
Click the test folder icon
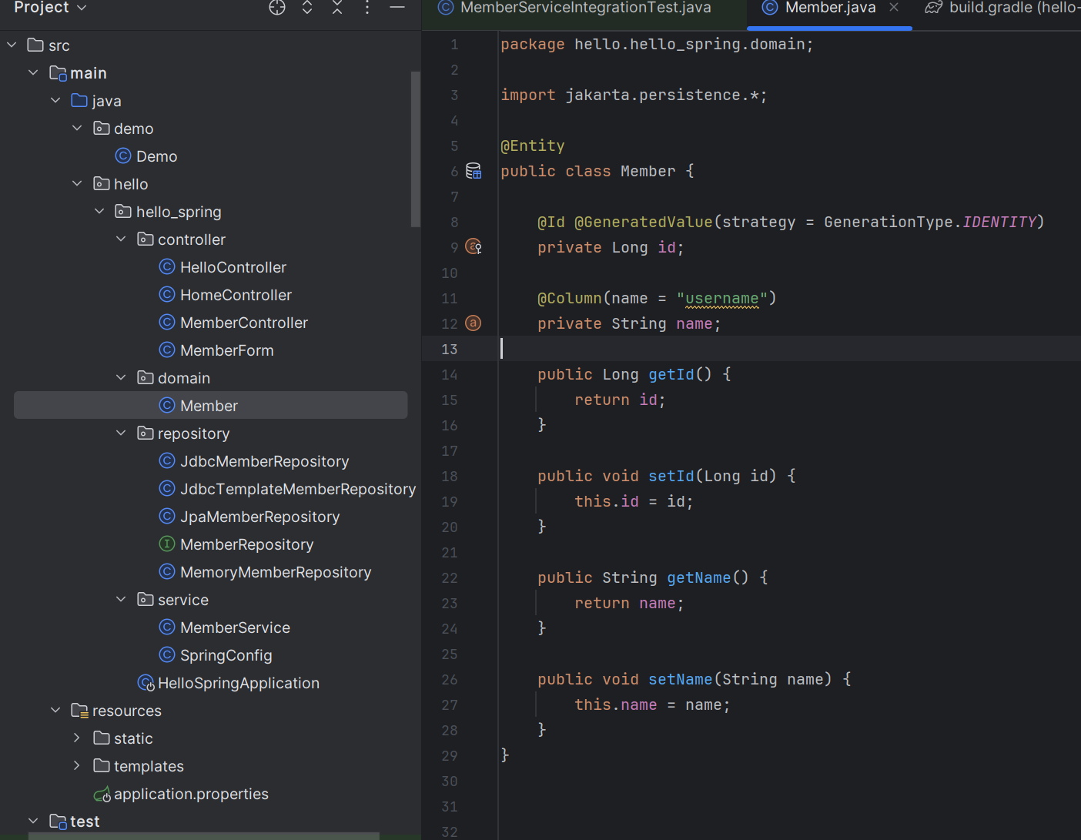tap(58, 822)
